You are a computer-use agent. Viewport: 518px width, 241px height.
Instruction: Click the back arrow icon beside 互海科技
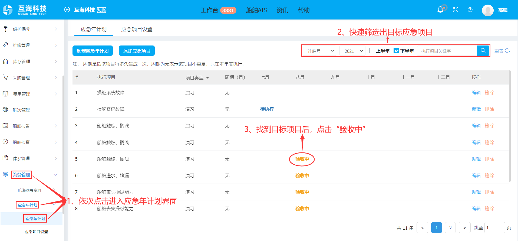(x=67, y=10)
